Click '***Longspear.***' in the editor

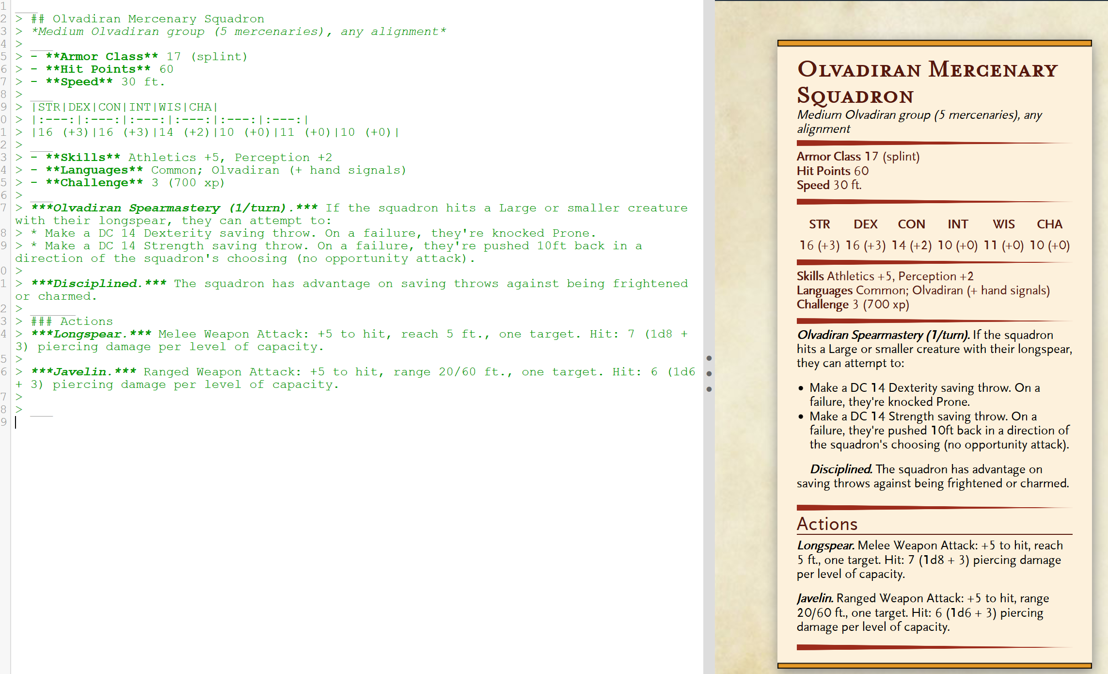click(91, 334)
